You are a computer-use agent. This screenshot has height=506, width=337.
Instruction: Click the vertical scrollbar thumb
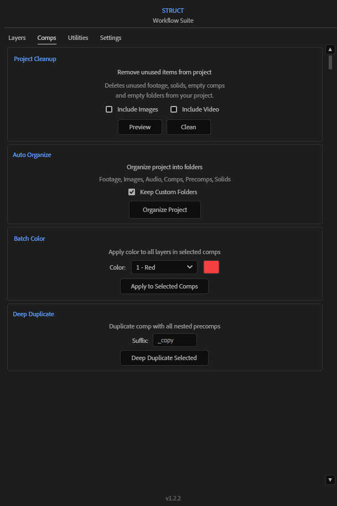click(330, 62)
